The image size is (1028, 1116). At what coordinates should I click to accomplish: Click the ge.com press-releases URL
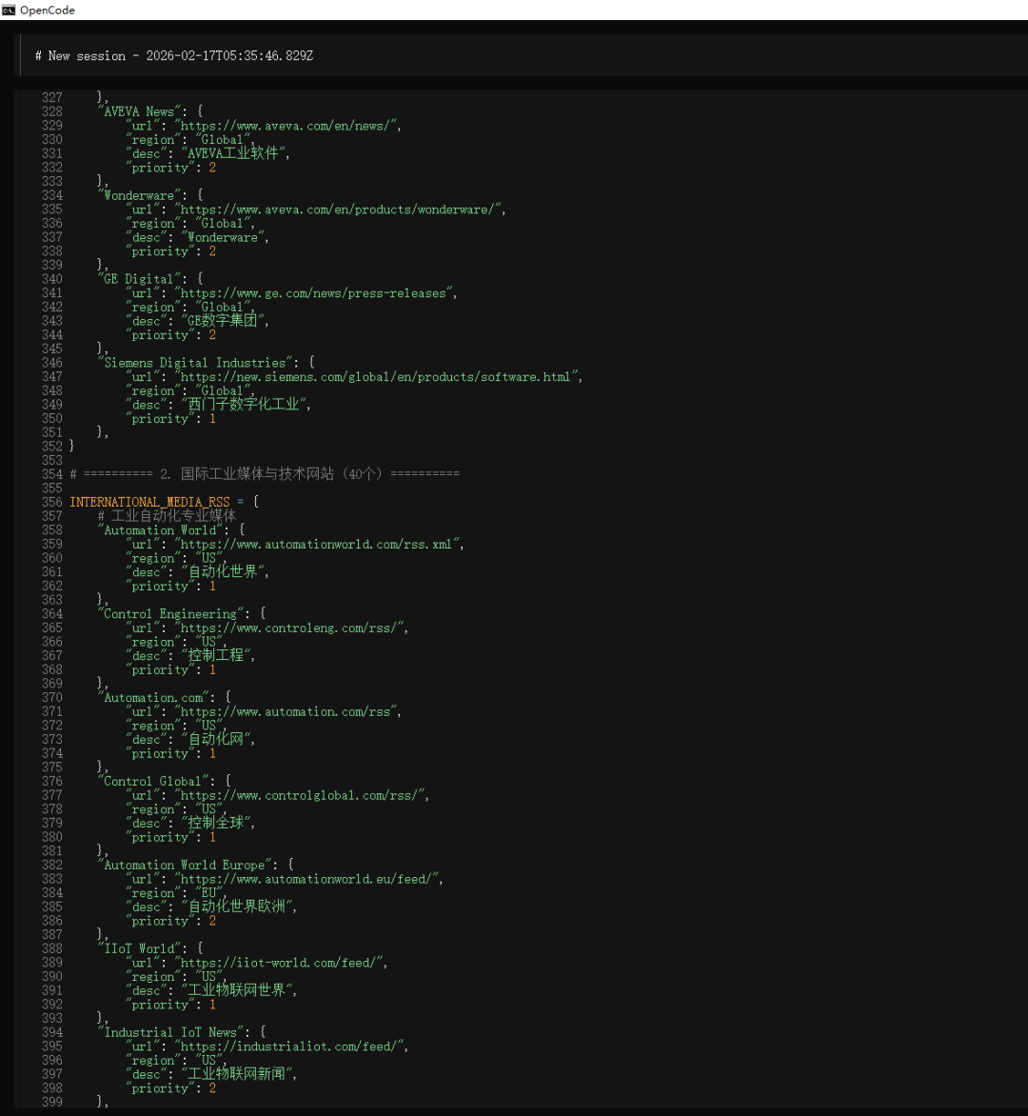coord(316,293)
